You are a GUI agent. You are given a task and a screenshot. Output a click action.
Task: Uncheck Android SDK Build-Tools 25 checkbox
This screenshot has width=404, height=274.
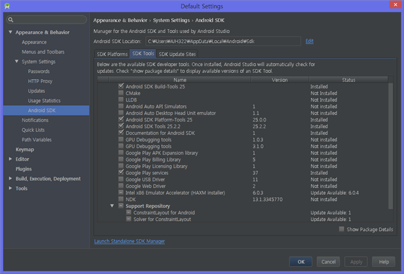(121, 86)
